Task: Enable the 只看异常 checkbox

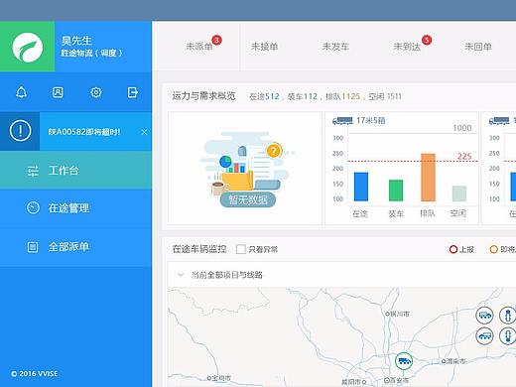Action: [x=241, y=249]
